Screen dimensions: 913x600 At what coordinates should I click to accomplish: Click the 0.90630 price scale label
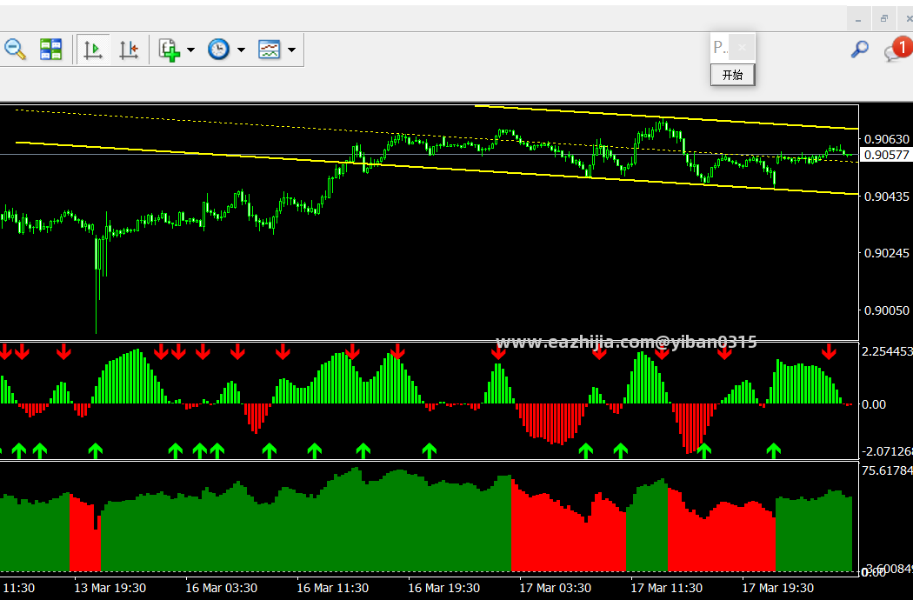[x=886, y=139]
